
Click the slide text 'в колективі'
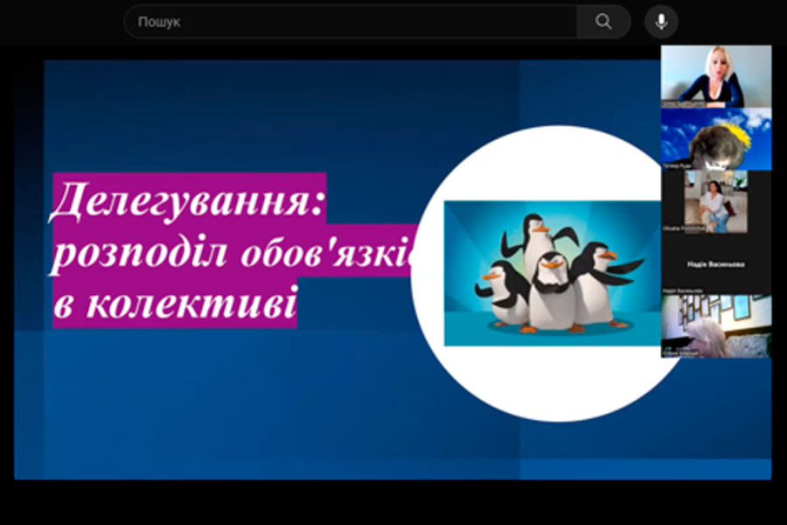click(176, 303)
